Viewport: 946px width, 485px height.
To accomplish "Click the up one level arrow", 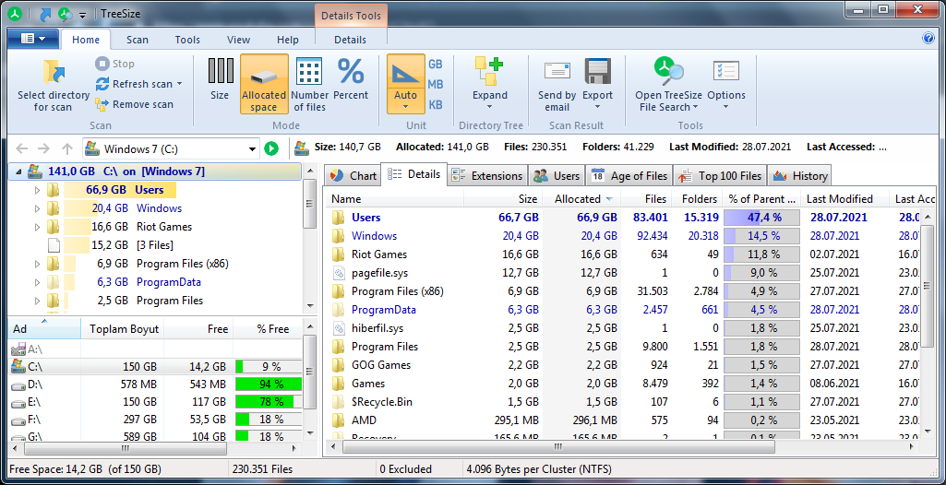I will (x=67, y=148).
